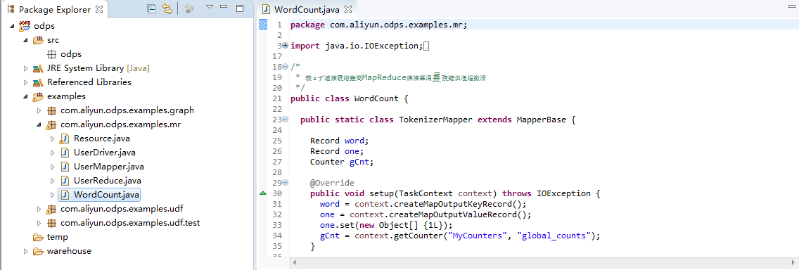Image resolution: width=799 pixels, height=270 pixels.
Task: Expand folded imports at line 3
Action: click(x=286, y=46)
